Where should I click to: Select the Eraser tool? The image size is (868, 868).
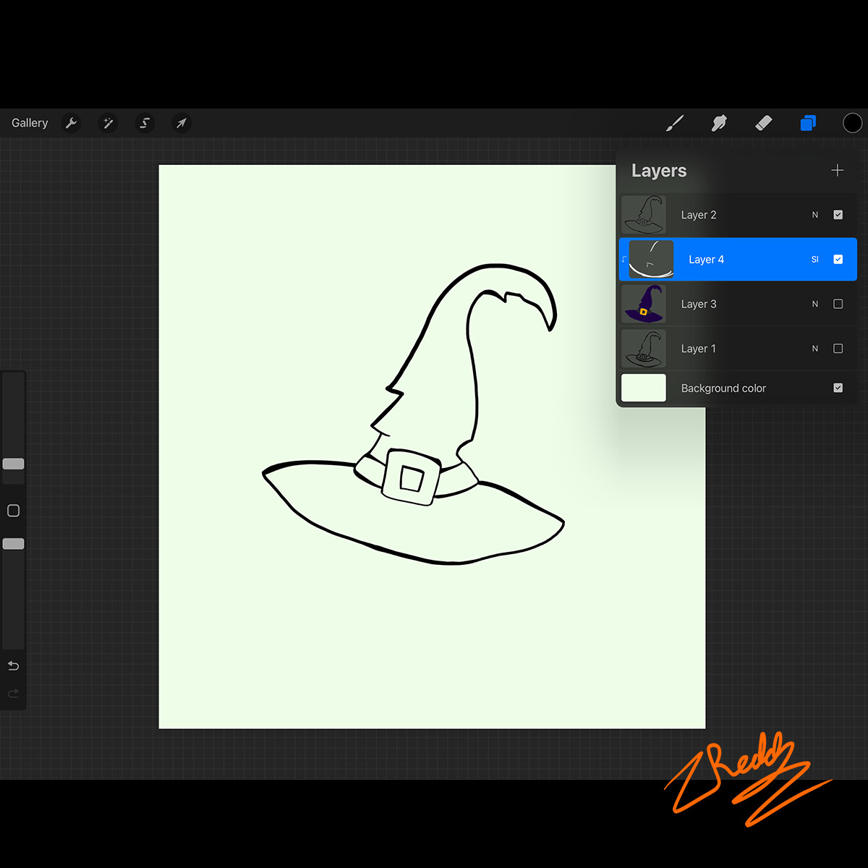764,123
